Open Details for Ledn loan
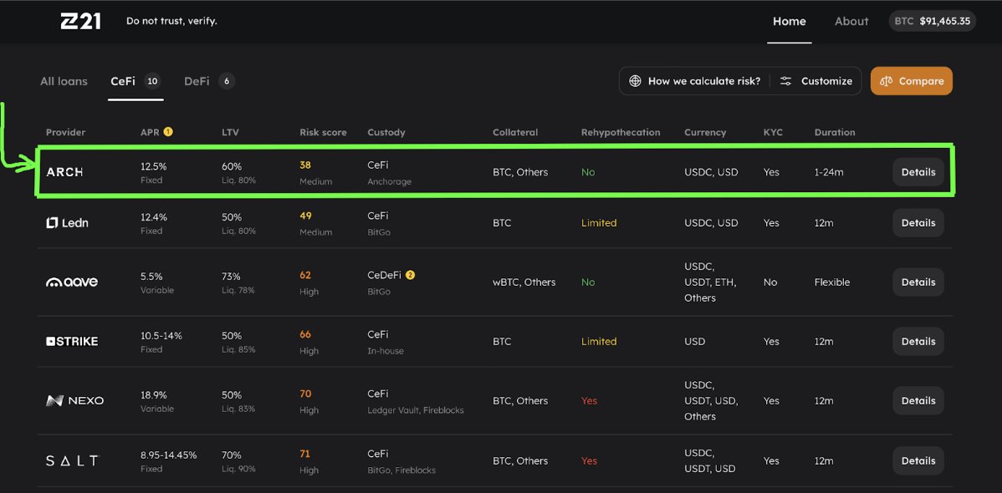This screenshot has height=493, width=1002. pos(918,223)
